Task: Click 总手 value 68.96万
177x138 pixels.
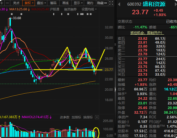Action: click(140, 89)
